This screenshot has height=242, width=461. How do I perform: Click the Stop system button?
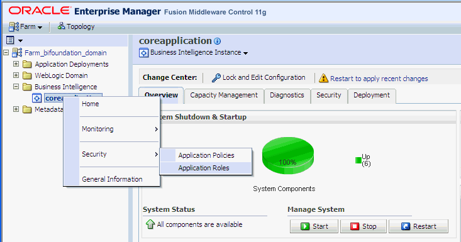(x=364, y=226)
